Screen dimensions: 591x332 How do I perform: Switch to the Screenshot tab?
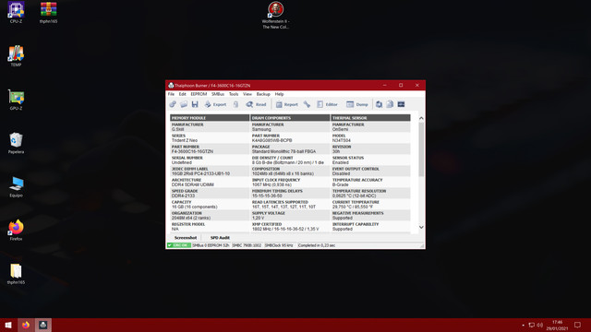click(186, 238)
